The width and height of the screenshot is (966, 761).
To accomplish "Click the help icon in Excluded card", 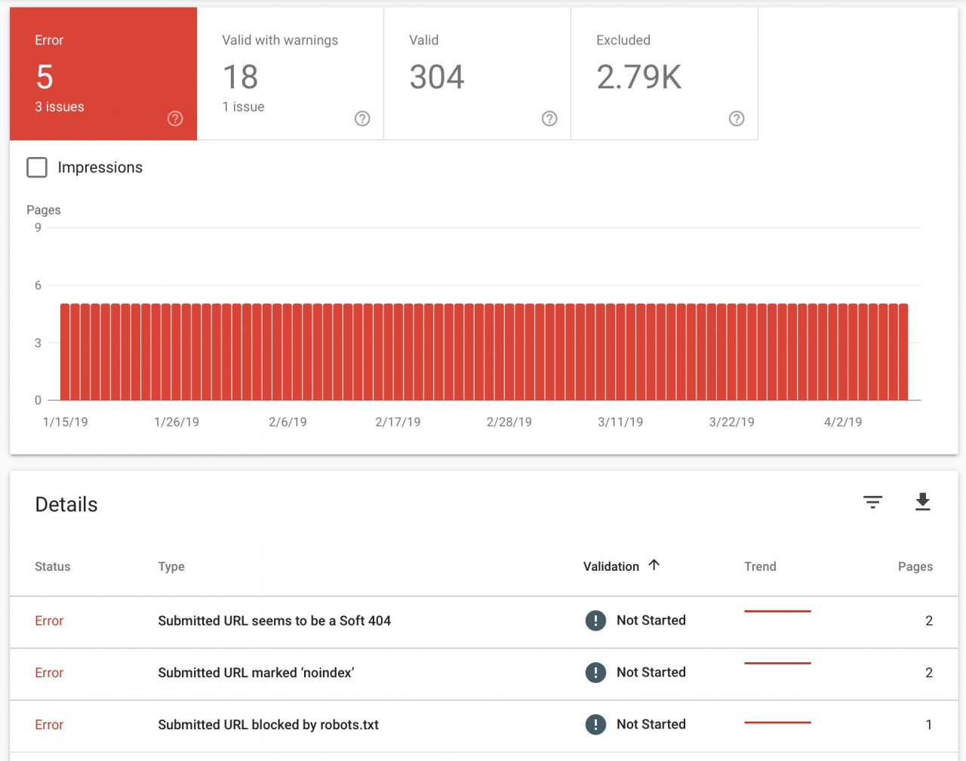I will 737,119.
